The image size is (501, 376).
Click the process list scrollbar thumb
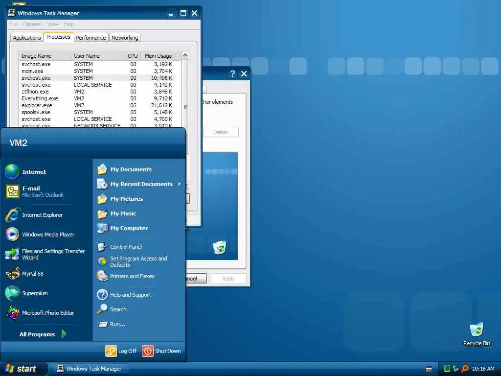click(185, 106)
